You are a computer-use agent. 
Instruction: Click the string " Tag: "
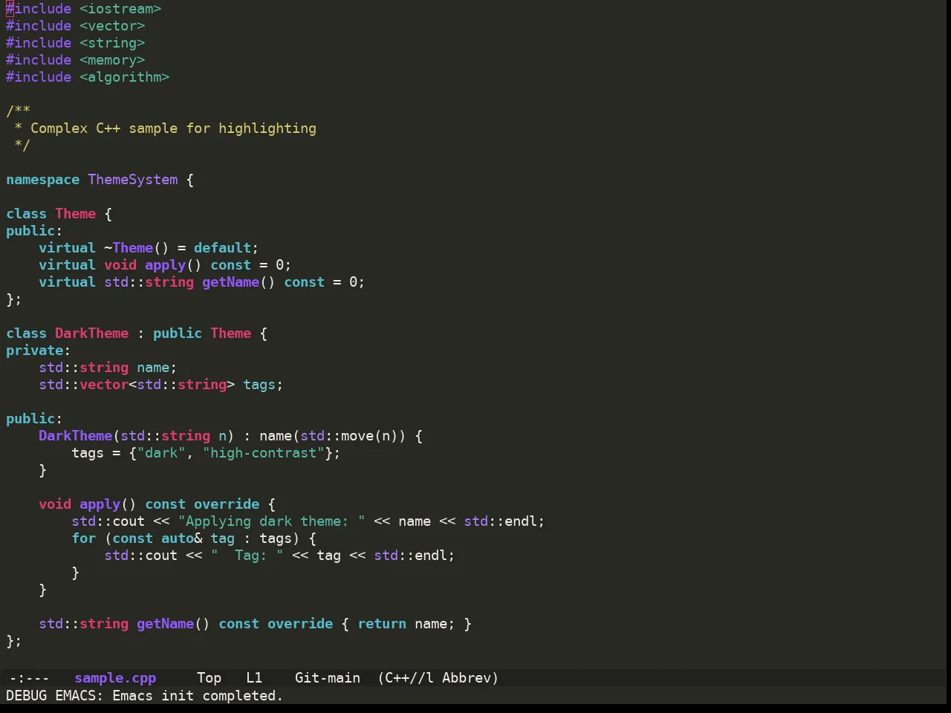247,556
